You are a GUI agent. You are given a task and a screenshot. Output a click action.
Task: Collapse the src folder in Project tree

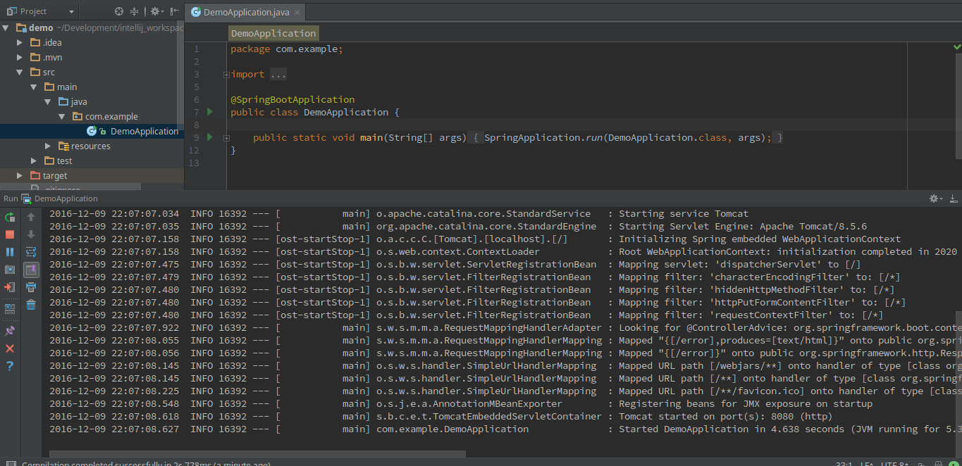20,71
